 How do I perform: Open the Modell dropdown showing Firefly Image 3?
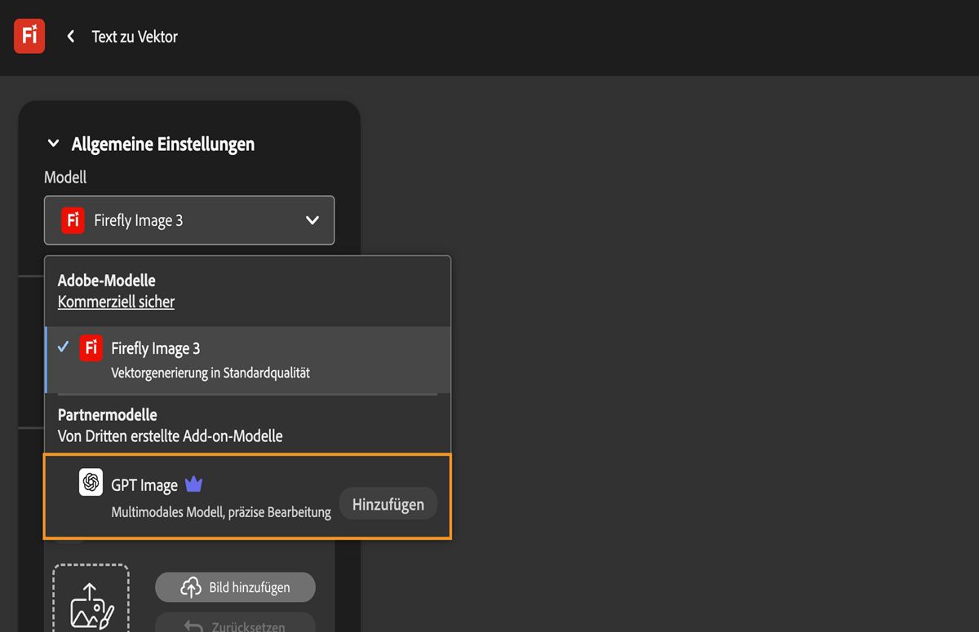[189, 220]
